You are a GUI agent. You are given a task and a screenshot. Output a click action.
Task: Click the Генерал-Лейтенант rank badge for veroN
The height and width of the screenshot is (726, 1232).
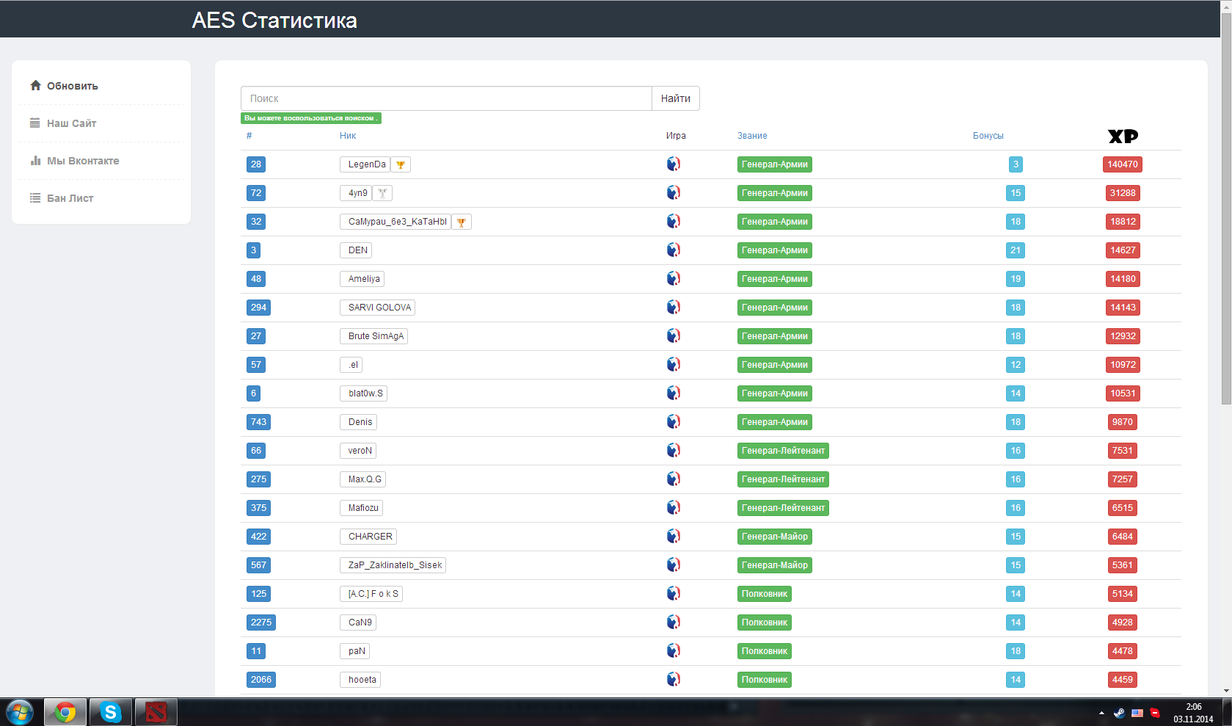[783, 451]
